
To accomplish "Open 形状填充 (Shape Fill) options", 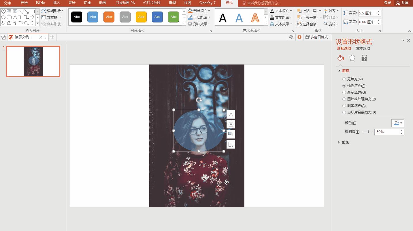I will point(199,11).
